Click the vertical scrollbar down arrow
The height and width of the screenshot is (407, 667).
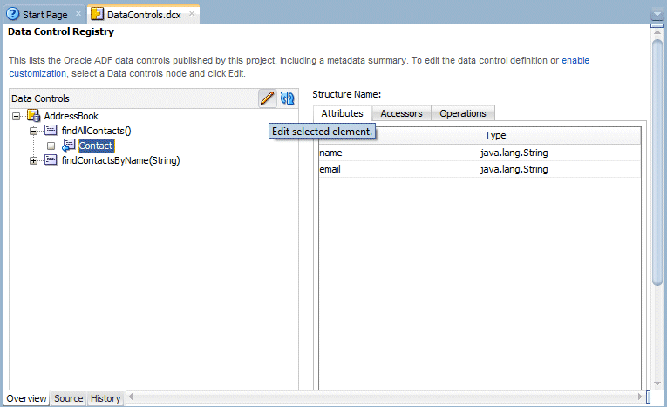click(657, 383)
